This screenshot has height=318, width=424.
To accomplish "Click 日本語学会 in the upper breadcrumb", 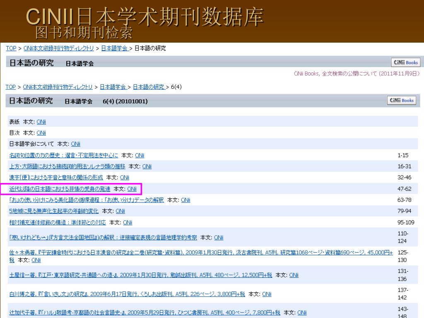I will 114,48.
